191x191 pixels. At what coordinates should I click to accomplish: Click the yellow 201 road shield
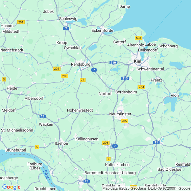click(21, 22)
